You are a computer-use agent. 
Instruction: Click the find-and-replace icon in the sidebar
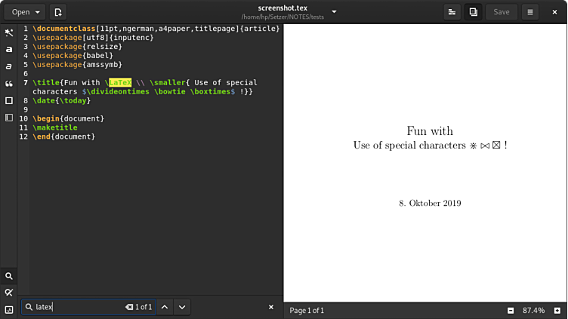[9, 293]
